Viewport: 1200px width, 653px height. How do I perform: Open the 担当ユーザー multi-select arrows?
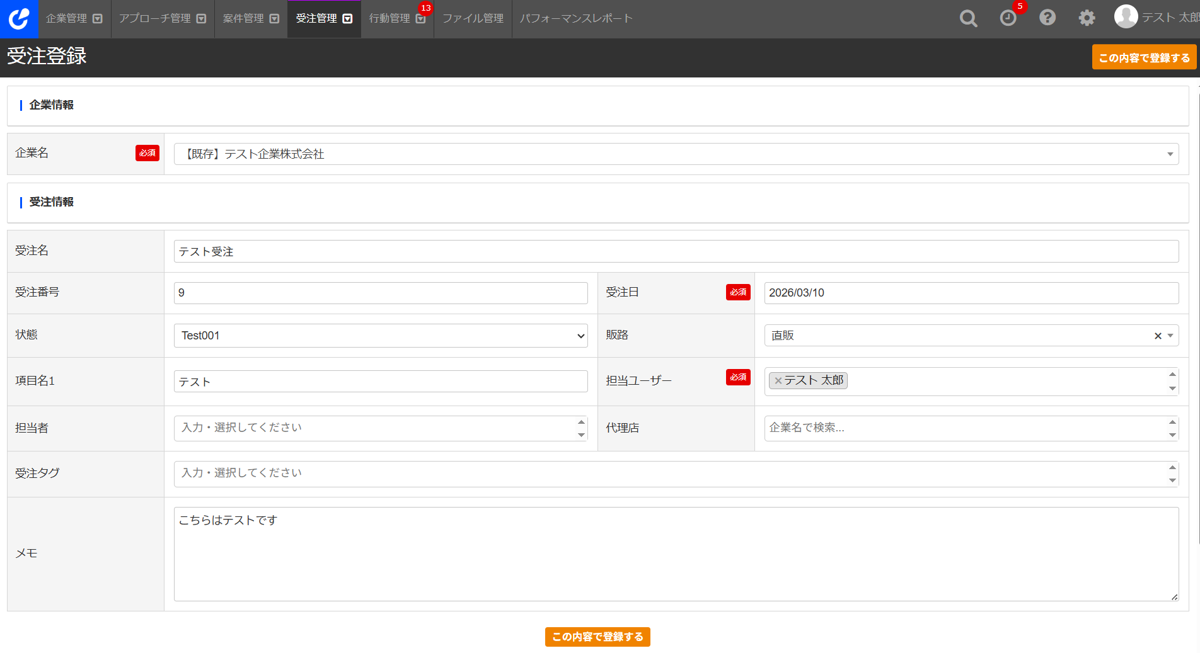point(1172,382)
